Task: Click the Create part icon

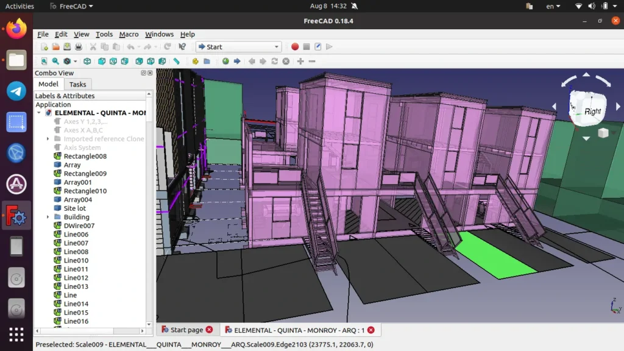Action: coord(195,62)
